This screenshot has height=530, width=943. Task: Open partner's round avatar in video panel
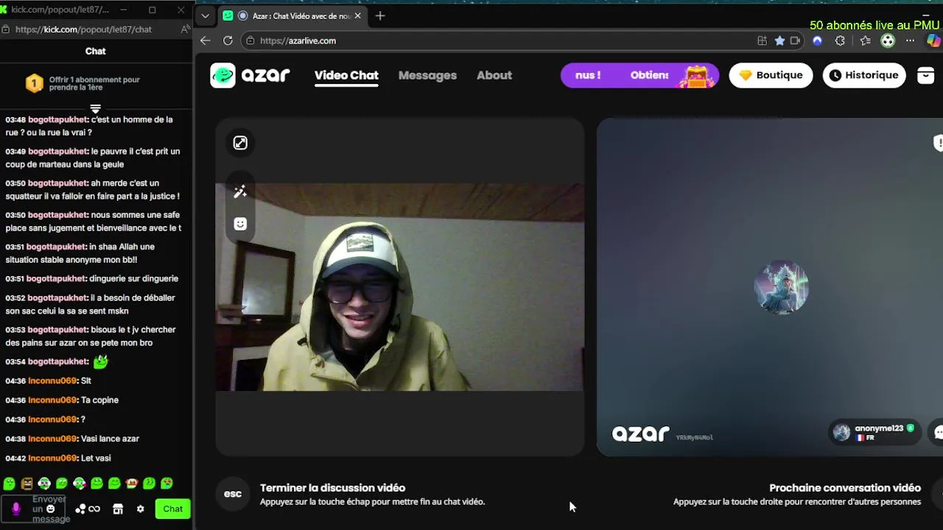[781, 287]
